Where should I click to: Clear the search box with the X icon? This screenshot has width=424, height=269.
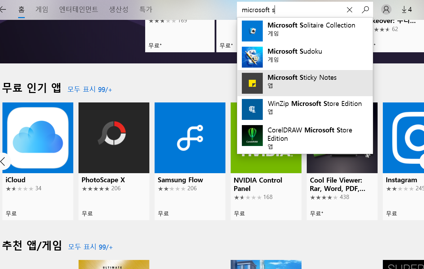349,10
